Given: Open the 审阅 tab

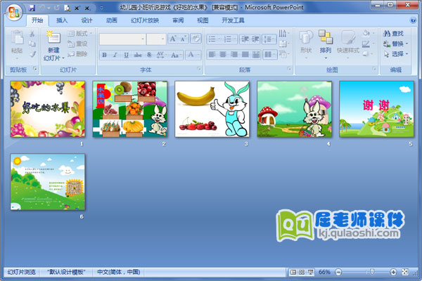Looking at the screenshot, I should pos(178,20).
